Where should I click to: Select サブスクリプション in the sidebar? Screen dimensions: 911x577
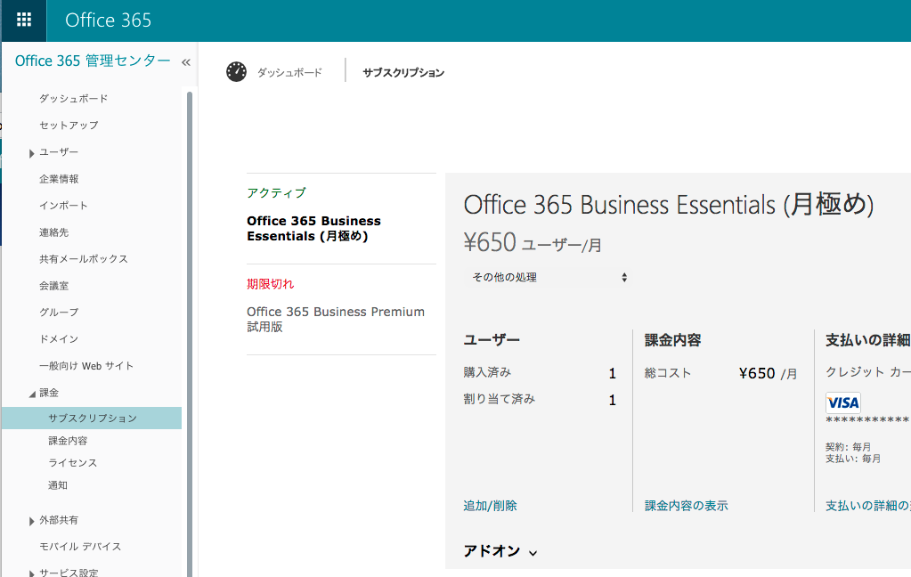[x=92, y=418]
